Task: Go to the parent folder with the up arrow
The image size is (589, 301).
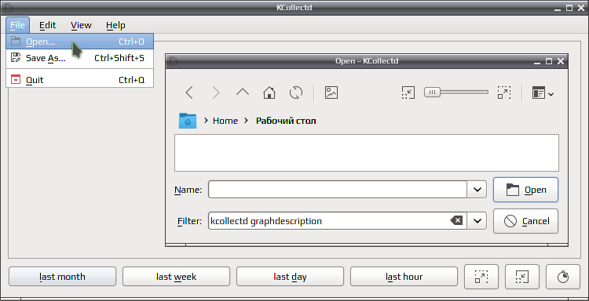Action: tap(243, 92)
